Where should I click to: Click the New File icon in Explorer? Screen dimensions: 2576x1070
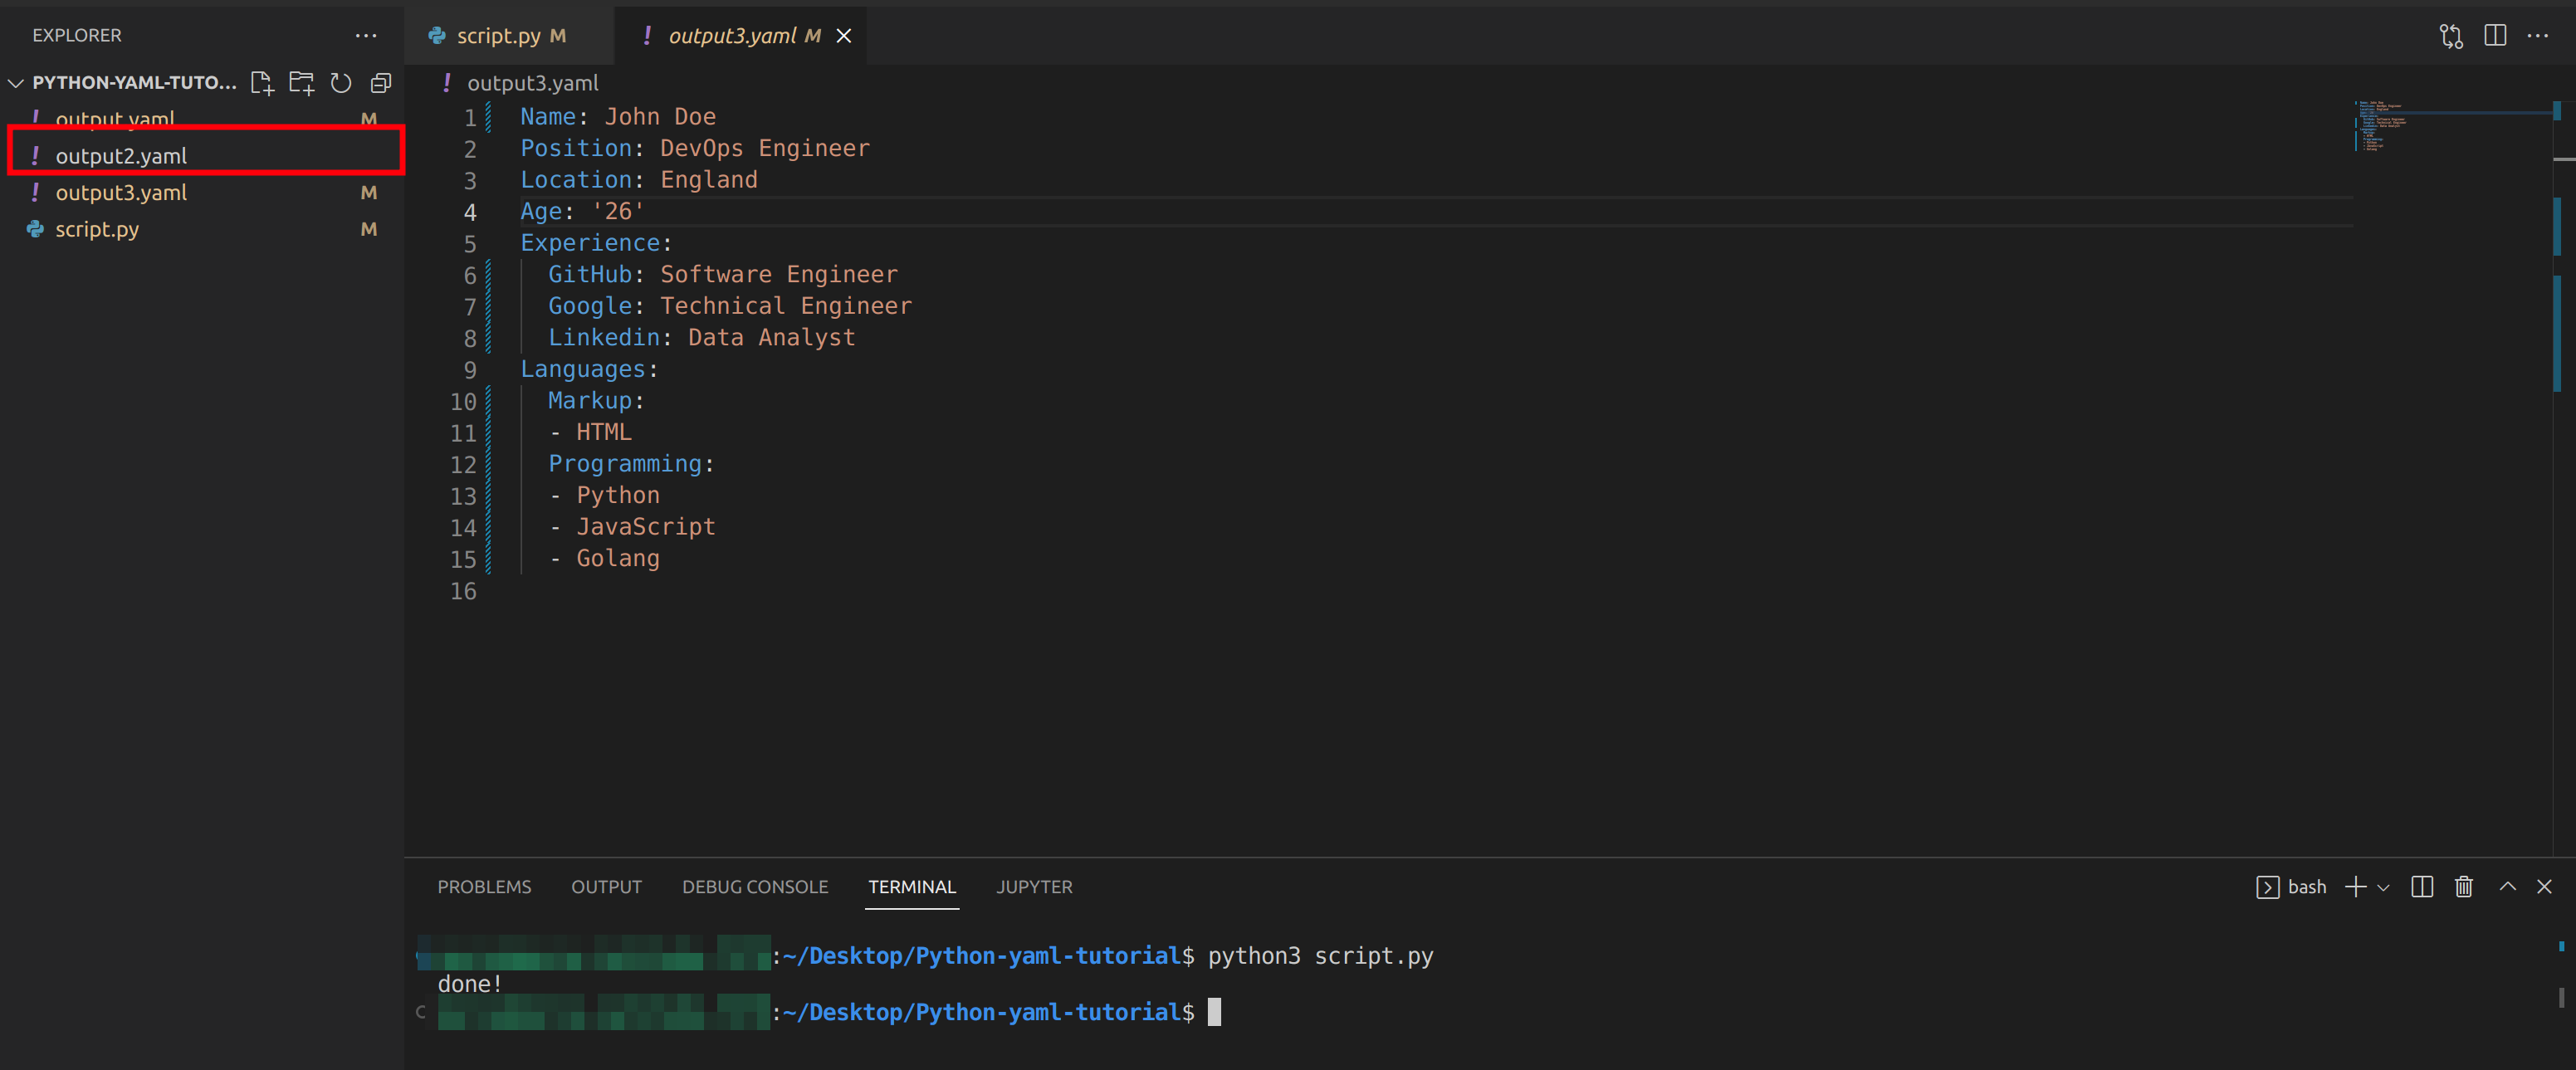click(x=262, y=83)
